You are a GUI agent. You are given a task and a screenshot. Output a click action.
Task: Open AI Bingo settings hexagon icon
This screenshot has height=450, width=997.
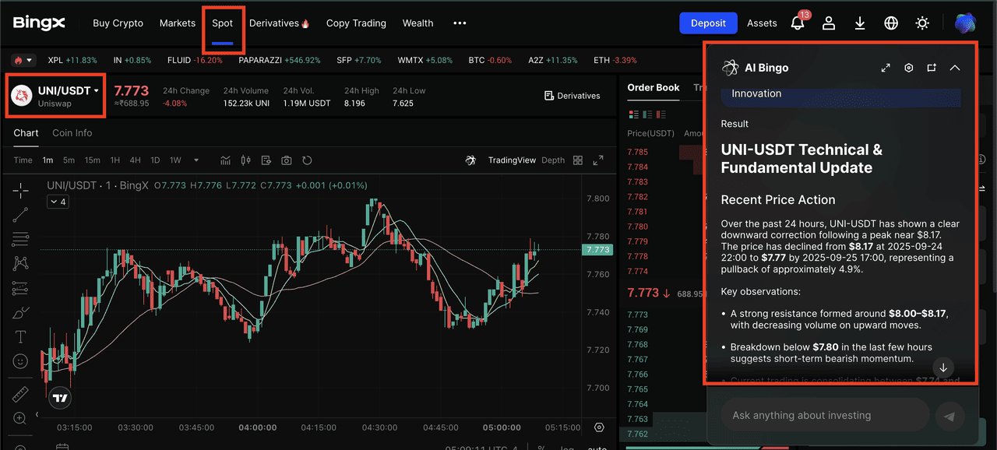908,68
